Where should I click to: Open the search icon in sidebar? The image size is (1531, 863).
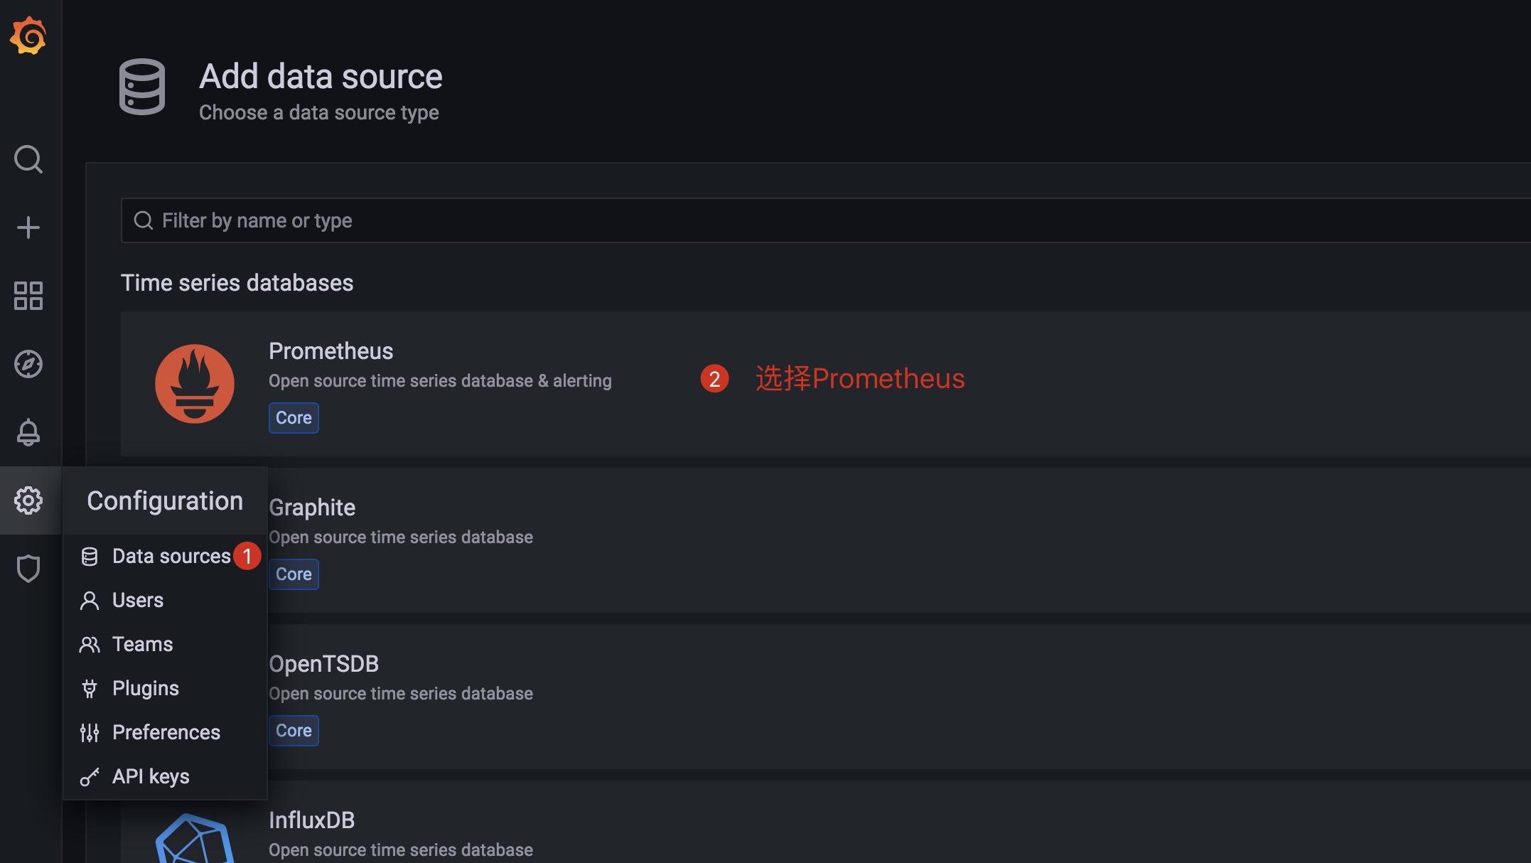pyautogui.click(x=28, y=159)
